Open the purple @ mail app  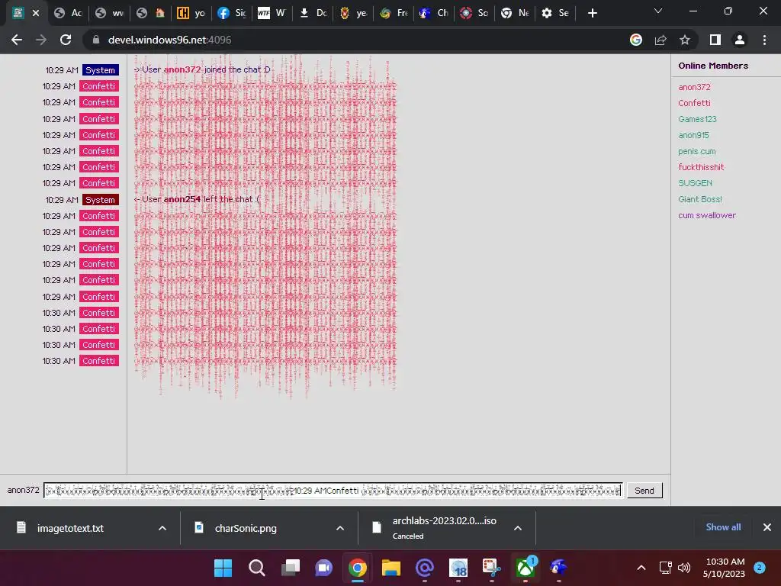(x=425, y=568)
